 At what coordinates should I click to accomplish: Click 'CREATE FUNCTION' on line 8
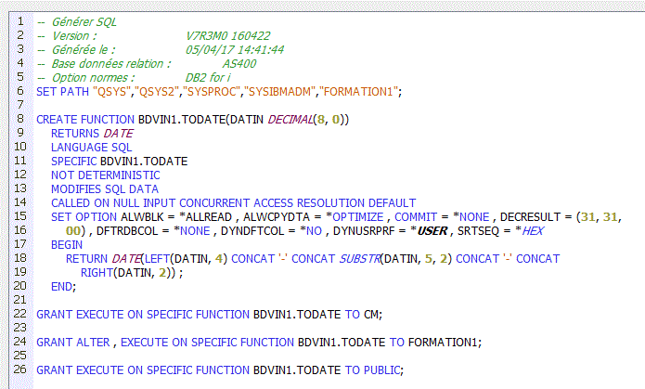(x=85, y=120)
